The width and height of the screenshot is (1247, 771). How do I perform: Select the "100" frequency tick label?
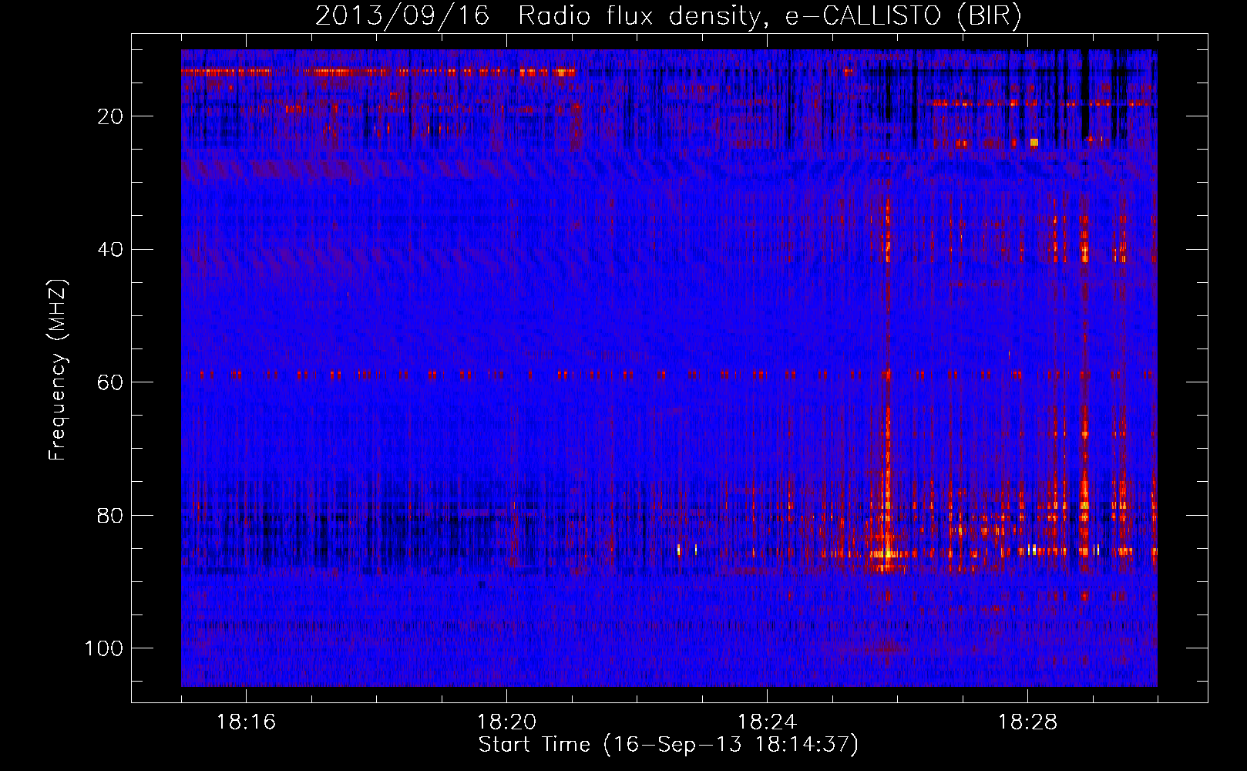(104, 648)
